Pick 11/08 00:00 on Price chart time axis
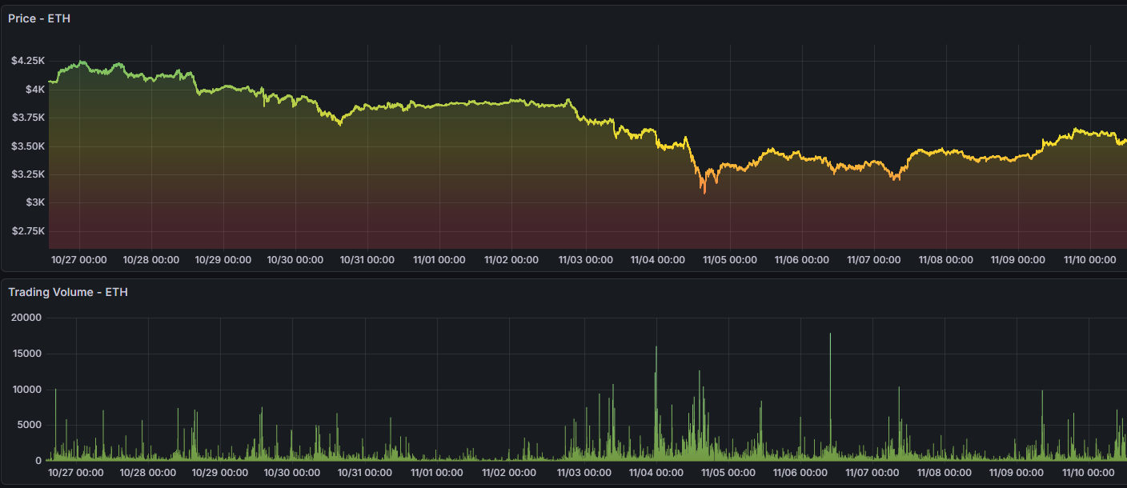This screenshot has width=1127, height=488. pyautogui.click(x=945, y=260)
